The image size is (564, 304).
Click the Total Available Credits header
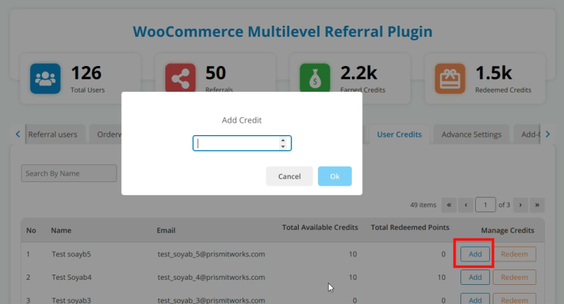(x=319, y=228)
